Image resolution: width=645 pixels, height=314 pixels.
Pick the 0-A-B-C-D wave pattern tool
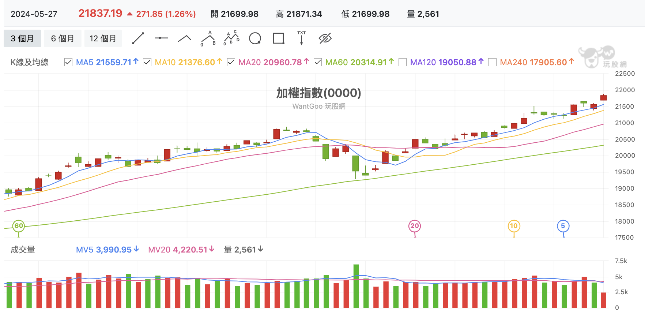tap(231, 38)
